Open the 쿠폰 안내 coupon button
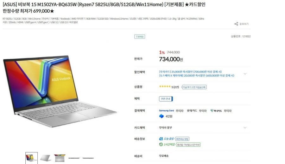The height and width of the screenshot is (164, 285). (x=166, y=99)
